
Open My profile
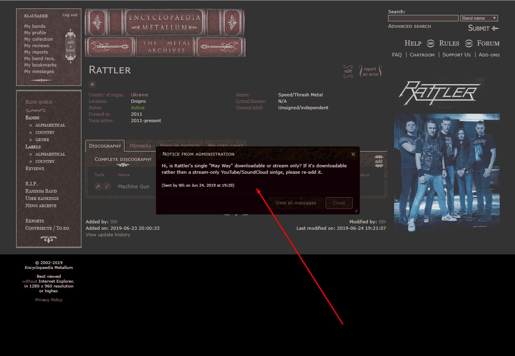(x=35, y=33)
